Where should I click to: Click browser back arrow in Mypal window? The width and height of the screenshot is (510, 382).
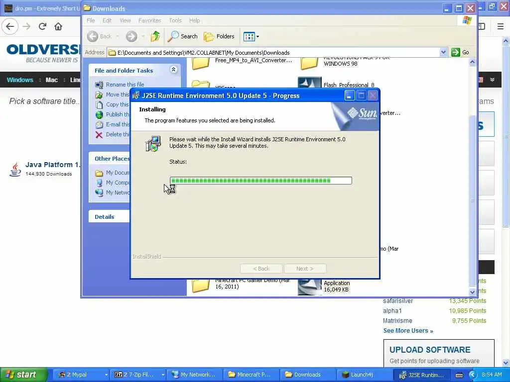click(10, 26)
